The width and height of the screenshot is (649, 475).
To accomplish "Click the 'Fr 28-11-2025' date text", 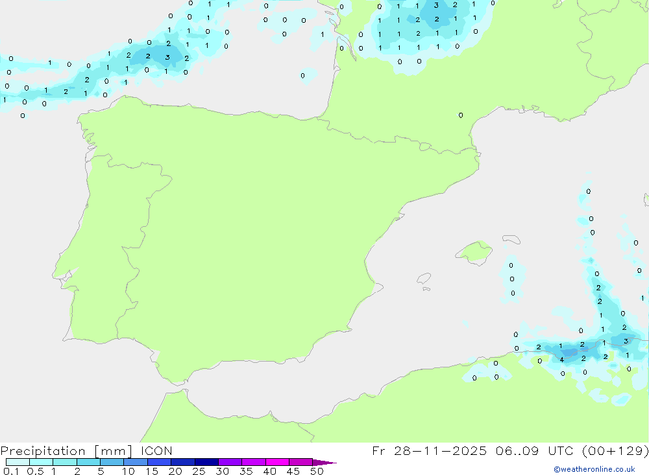I will 429,451.
